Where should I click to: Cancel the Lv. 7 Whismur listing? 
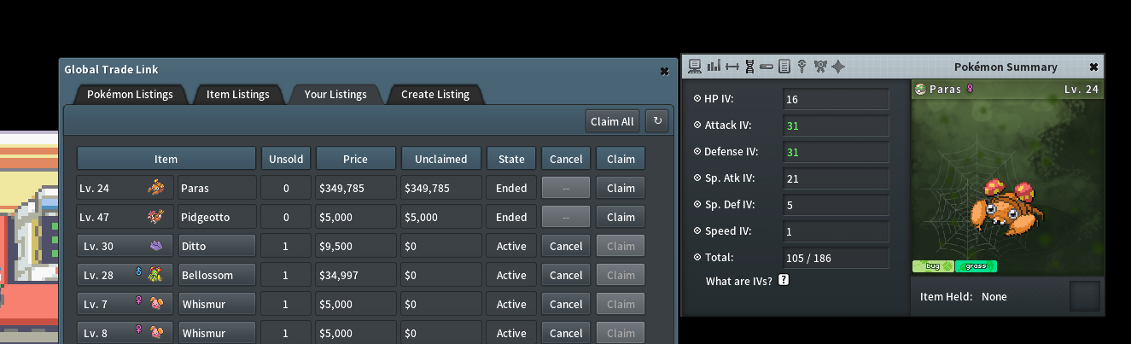[x=566, y=304]
